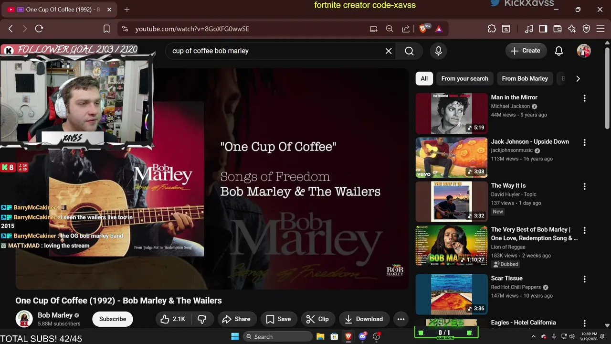Toggle the browser sidebar panel icon
The image size is (611, 344).
point(543,29)
